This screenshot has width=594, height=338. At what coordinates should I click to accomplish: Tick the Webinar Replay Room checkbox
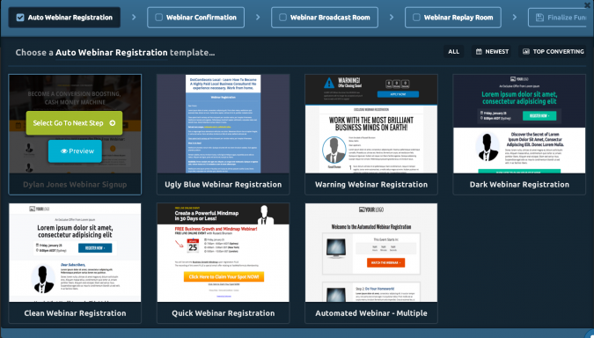click(x=416, y=18)
